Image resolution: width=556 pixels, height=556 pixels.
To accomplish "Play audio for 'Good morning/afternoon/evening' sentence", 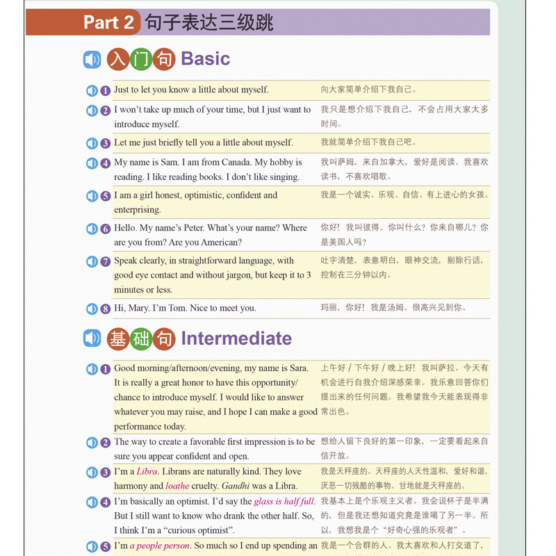I will pyautogui.click(x=92, y=369).
